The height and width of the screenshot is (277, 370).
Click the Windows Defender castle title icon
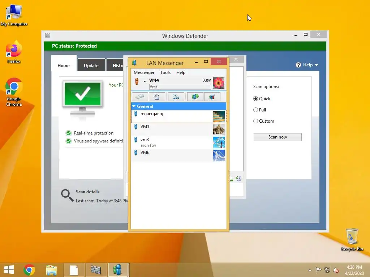[47, 35]
